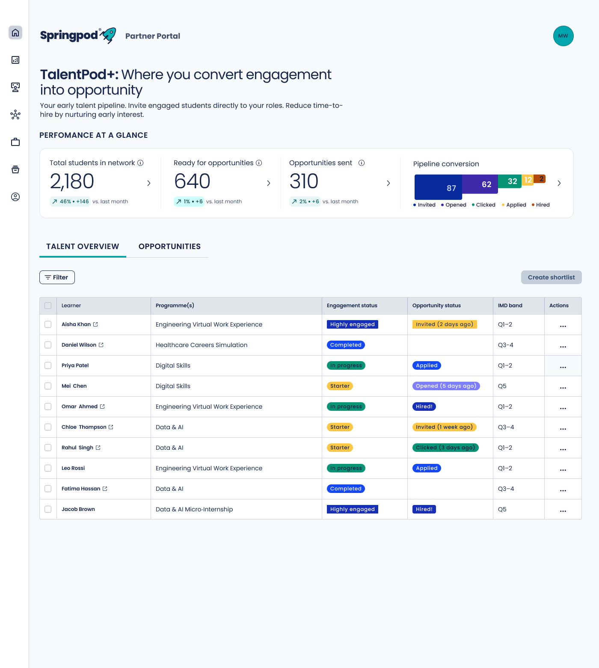The height and width of the screenshot is (668, 599).
Task: Open the virtual presentation sidebar icon
Action: pos(15,87)
